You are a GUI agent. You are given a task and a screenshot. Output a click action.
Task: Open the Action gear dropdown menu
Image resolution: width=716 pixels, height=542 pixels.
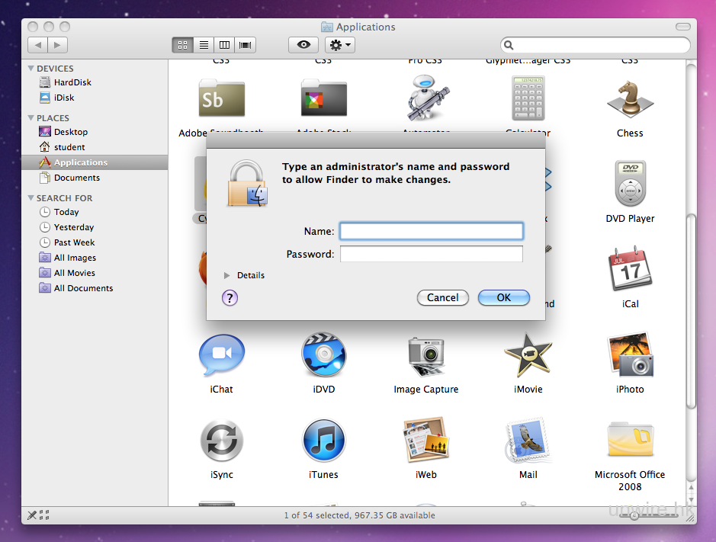coord(339,45)
